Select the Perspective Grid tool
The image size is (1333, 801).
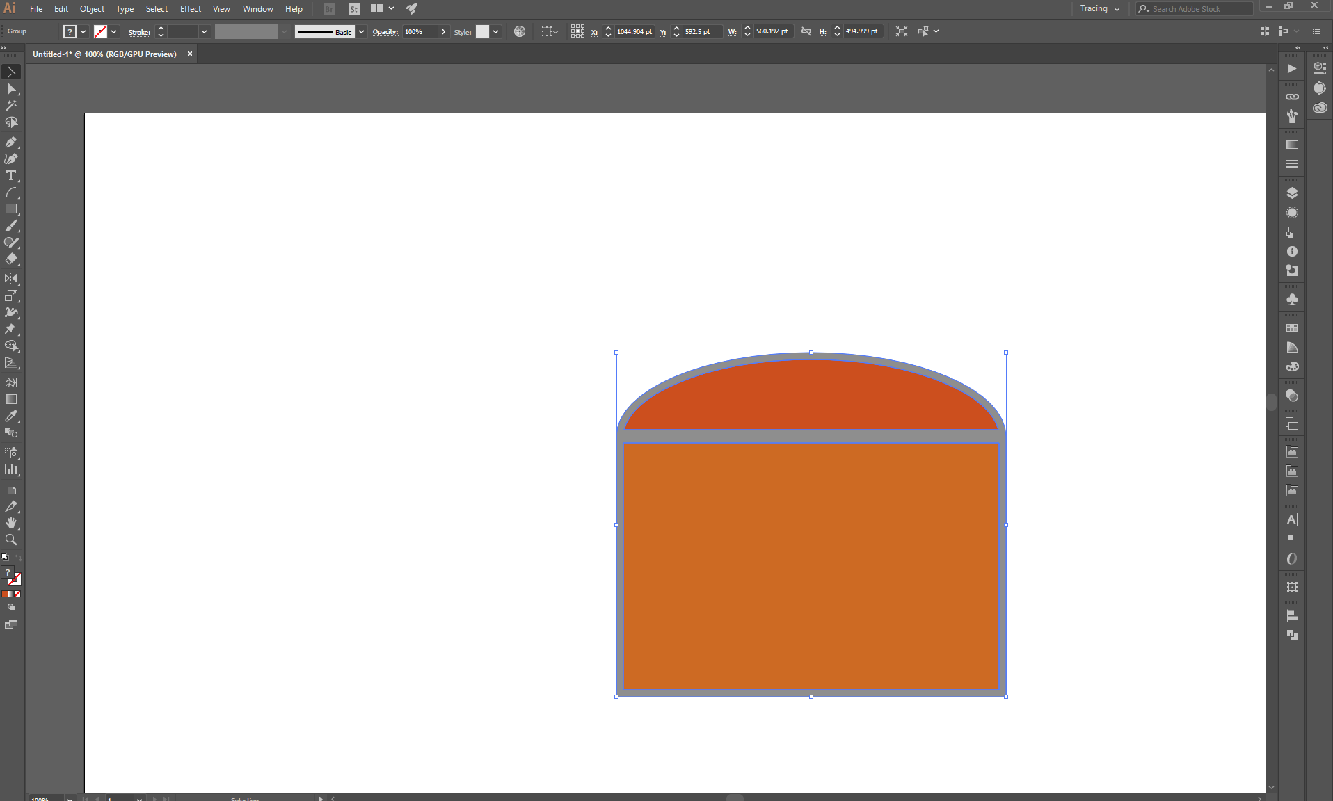tap(11, 362)
